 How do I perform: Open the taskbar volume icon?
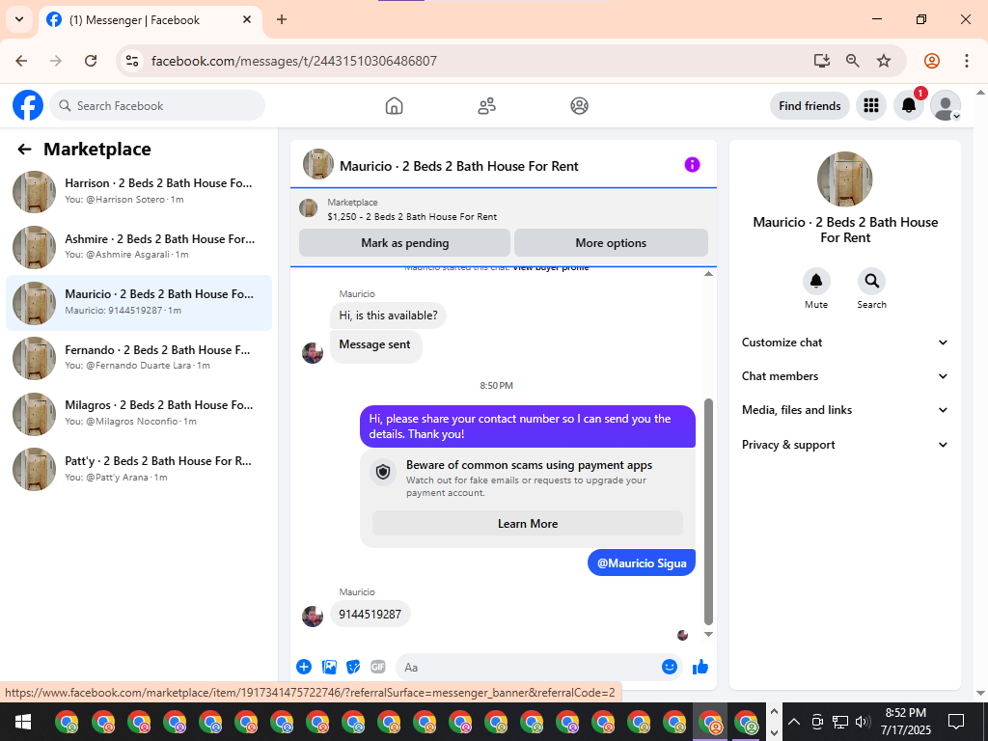click(863, 722)
